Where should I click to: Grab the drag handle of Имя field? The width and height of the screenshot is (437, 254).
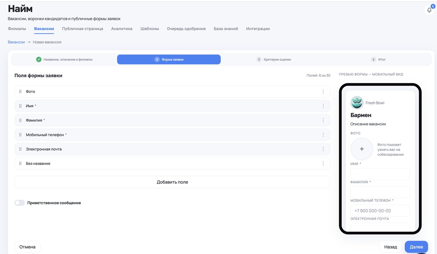click(20, 106)
